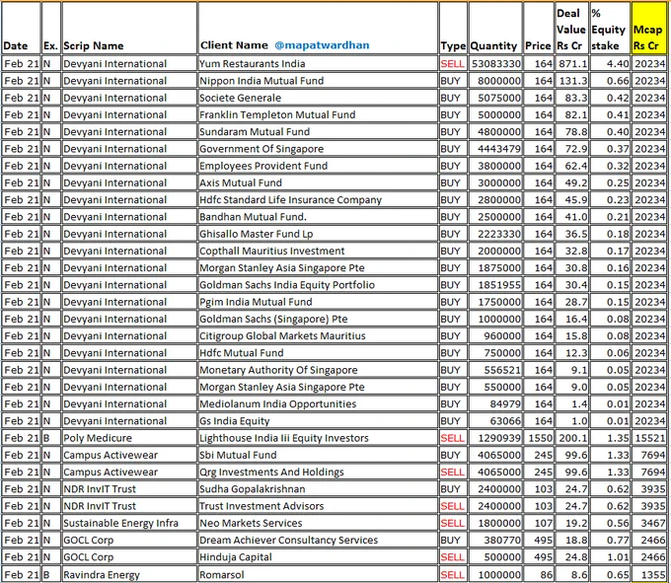Click Franklin Templeton Mutual Fund cell
The width and height of the screenshot is (671, 583).
318,114
